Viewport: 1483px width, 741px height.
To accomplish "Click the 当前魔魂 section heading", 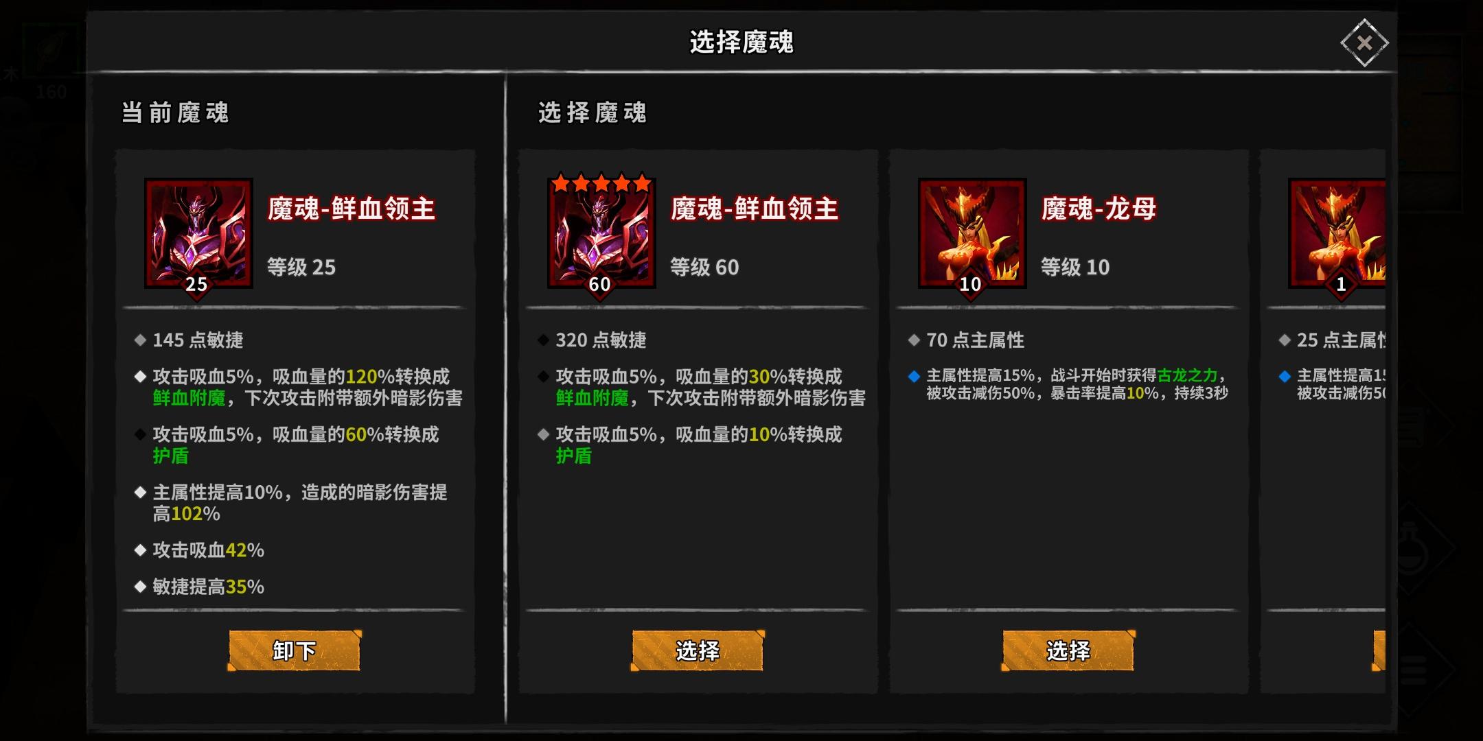I will [x=175, y=113].
